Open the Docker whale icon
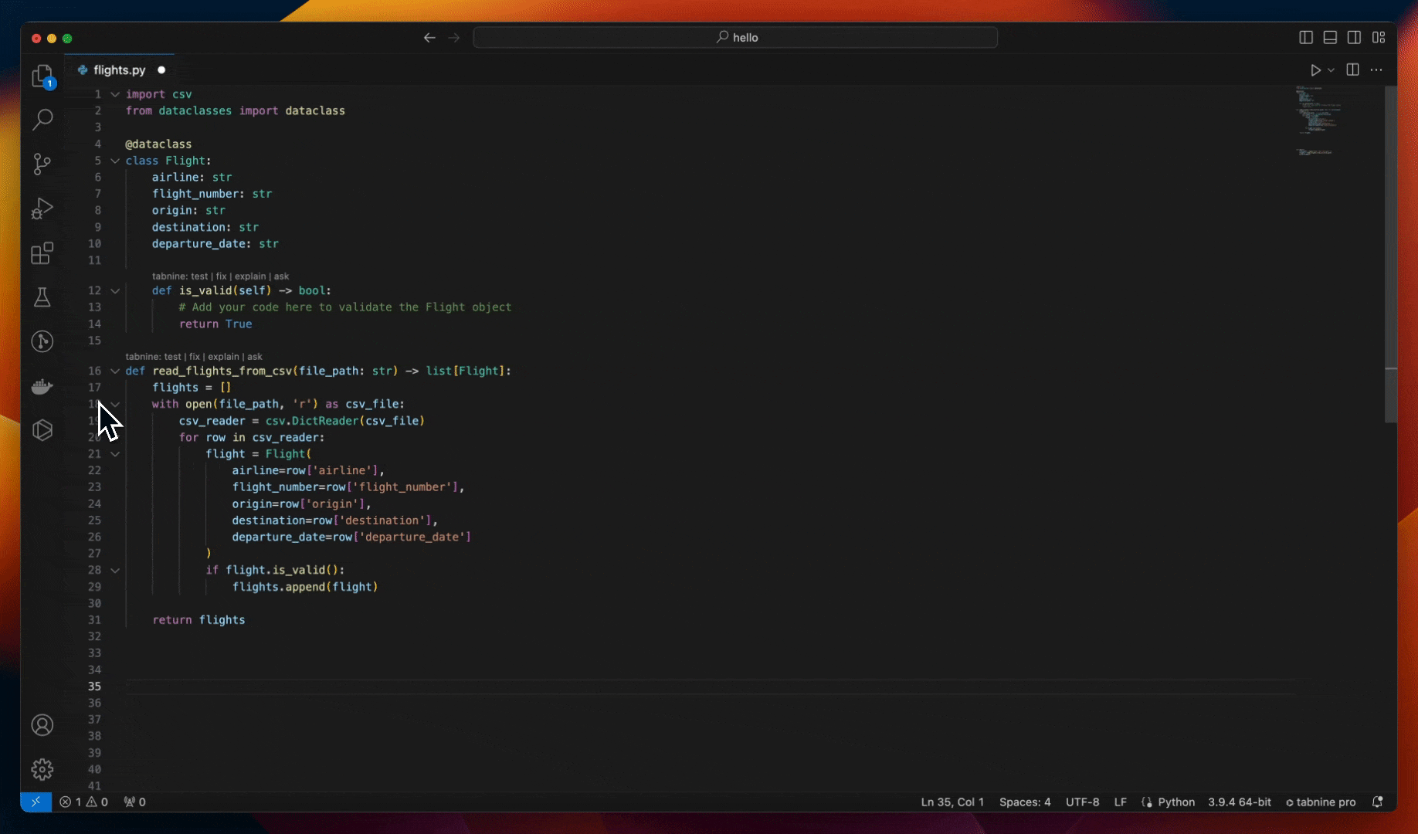This screenshot has width=1418, height=834. pyautogui.click(x=42, y=386)
